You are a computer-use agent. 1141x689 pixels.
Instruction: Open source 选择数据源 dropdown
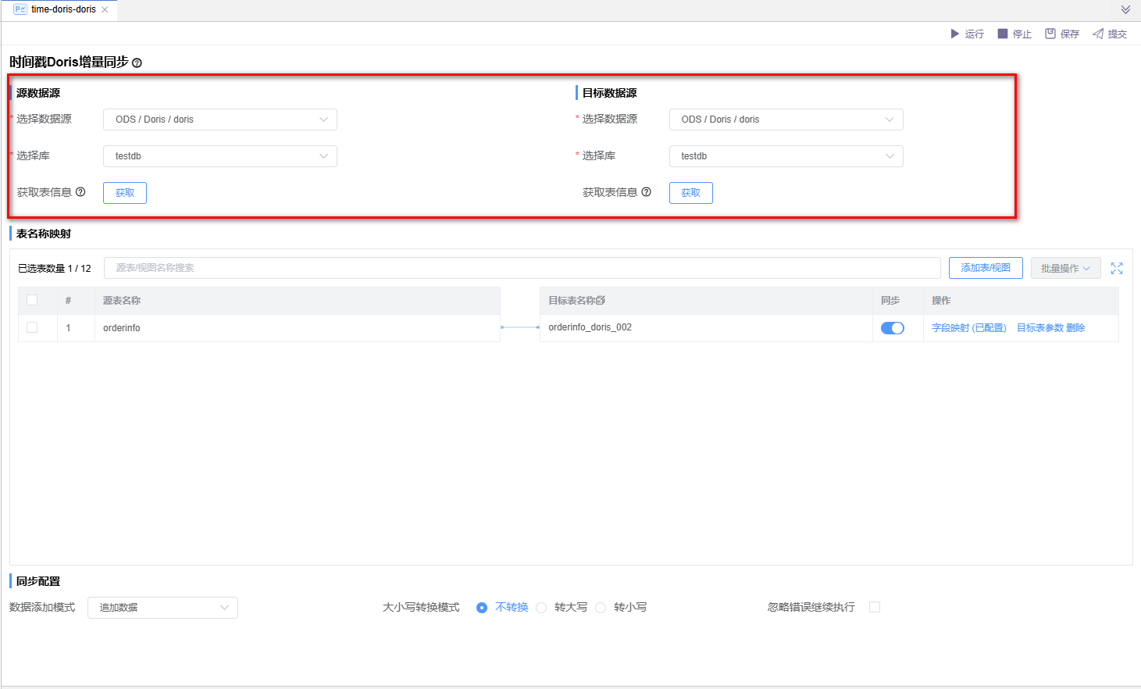pyautogui.click(x=219, y=120)
